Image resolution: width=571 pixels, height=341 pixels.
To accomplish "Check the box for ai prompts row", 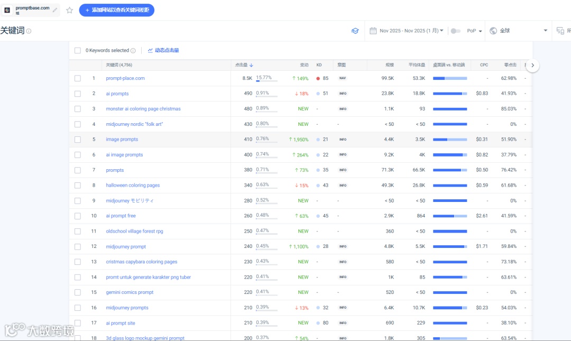I will point(78,94).
